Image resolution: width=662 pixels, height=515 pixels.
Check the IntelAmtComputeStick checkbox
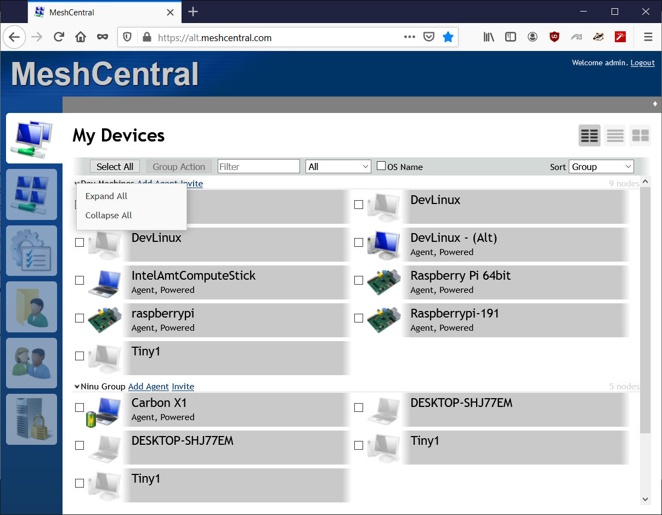(x=80, y=280)
